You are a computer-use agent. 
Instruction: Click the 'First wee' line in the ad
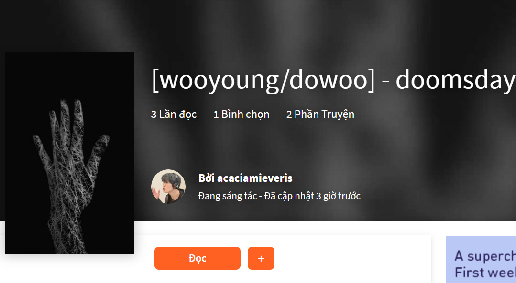pos(485,273)
